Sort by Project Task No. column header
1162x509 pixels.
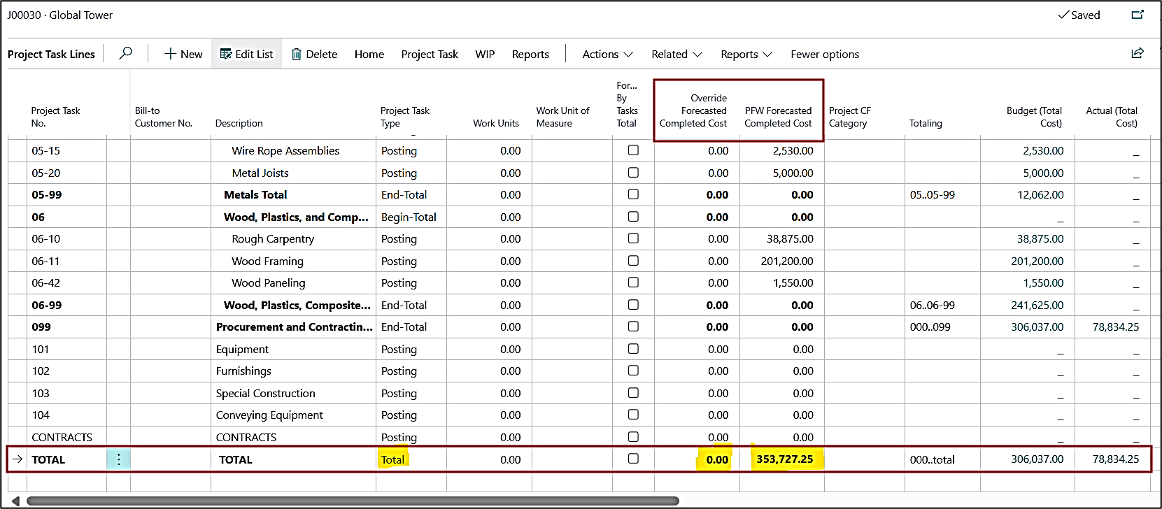point(55,117)
